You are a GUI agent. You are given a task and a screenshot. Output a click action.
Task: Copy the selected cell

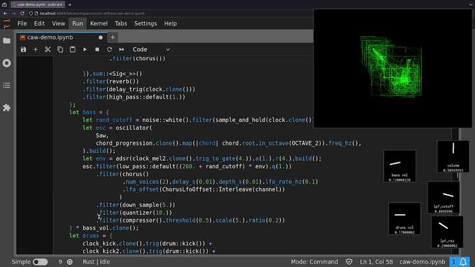pyautogui.click(x=60, y=49)
